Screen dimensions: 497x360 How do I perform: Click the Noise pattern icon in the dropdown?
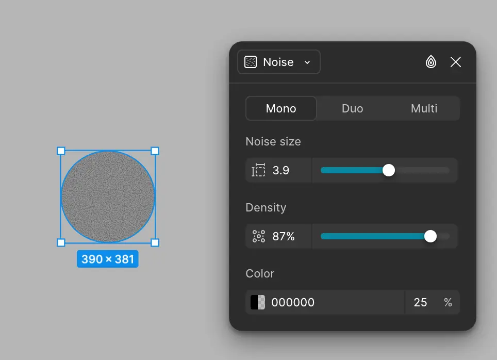(251, 62)
